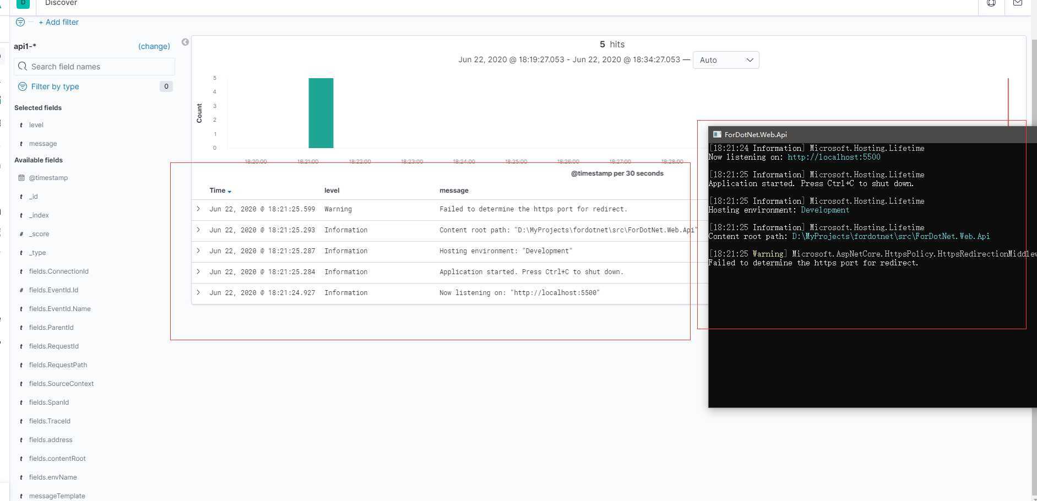
Task: Click the Filter by type icon
Action: (x=23, y=86)
